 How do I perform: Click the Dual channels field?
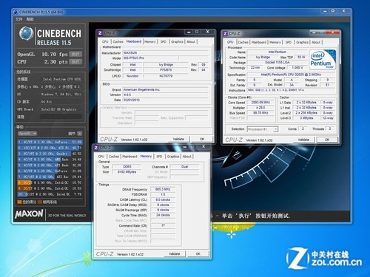tap(184, 167)
